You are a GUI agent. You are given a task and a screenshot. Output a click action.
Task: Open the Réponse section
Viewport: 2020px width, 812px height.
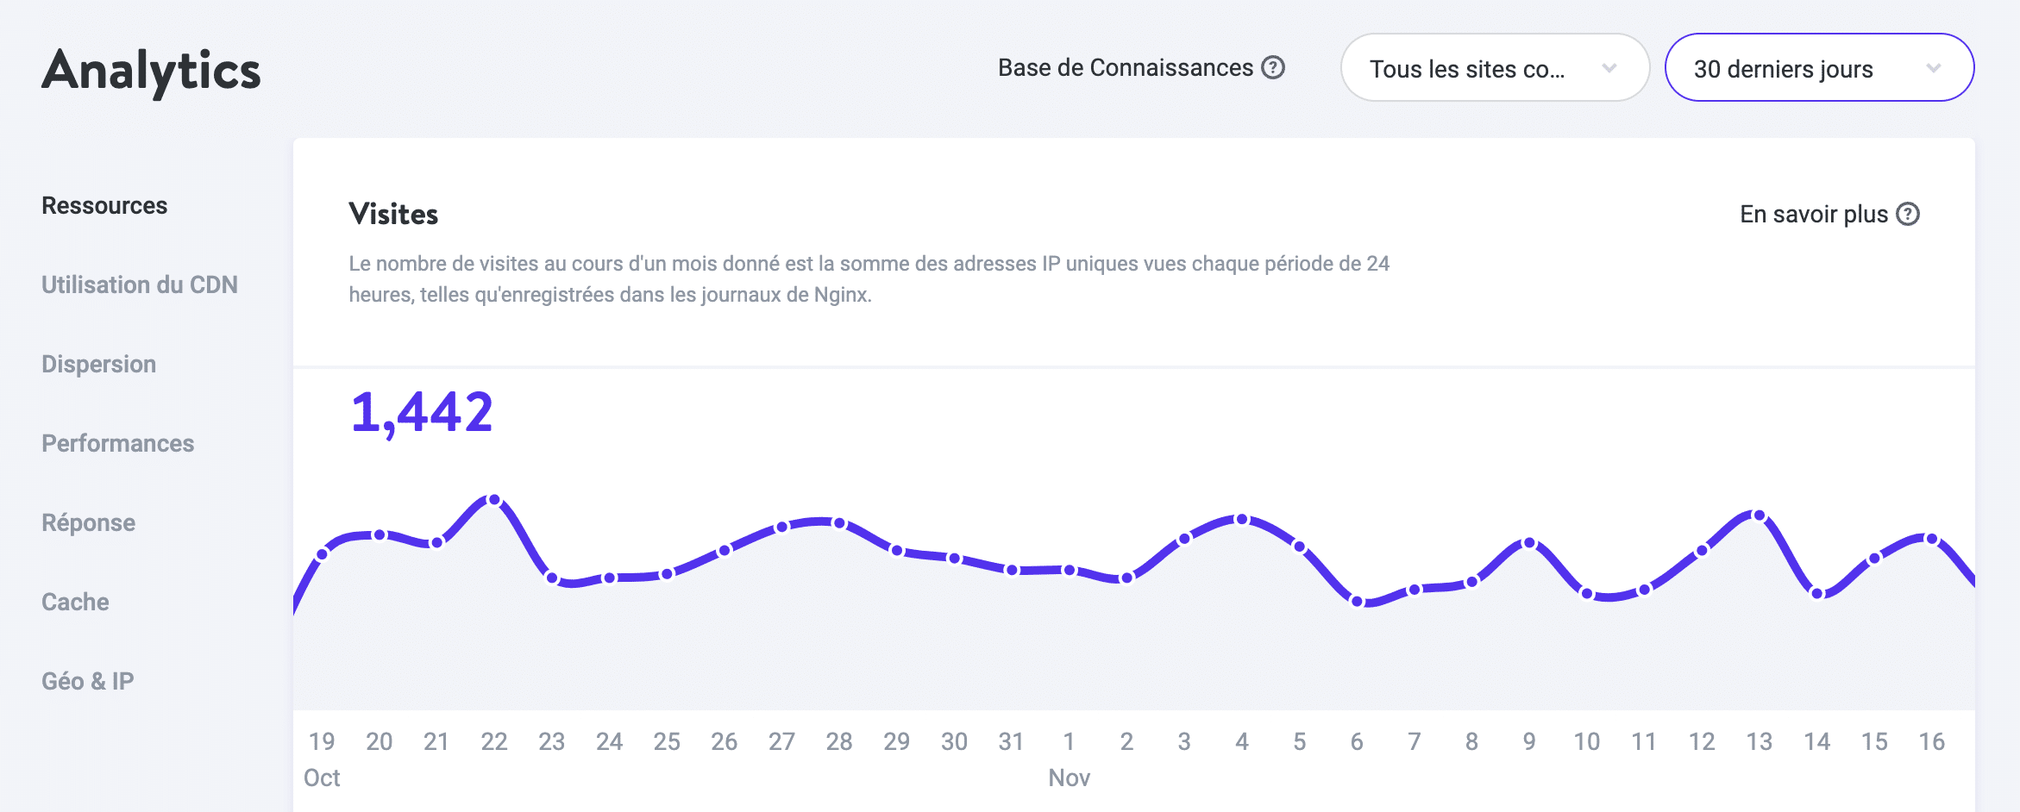click(88, 522)
